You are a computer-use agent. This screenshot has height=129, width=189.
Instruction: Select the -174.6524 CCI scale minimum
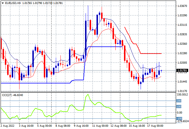pyautogui.click(x=182, y=121)
